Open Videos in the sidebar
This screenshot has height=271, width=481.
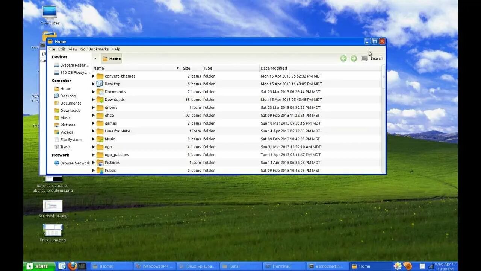(x=64, y=132)
